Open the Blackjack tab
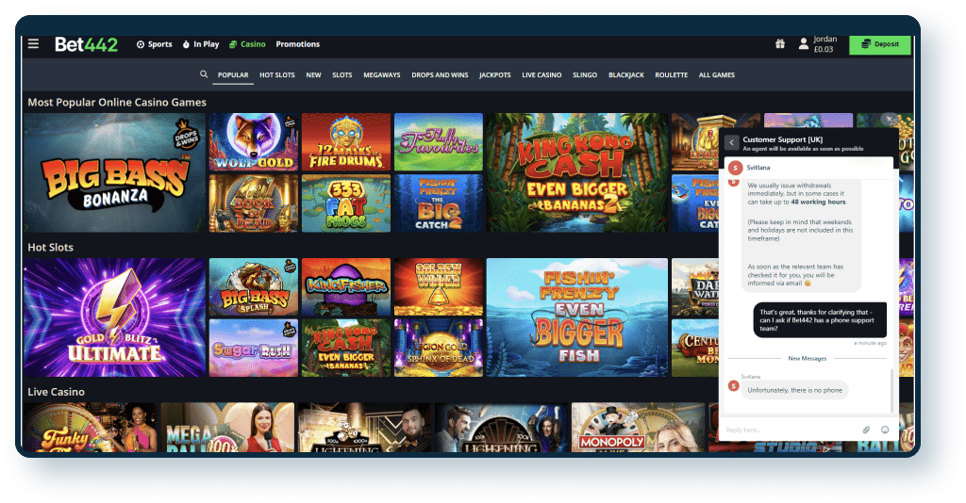The height and width of the screenshot is (503, 966). coord(626,75)
